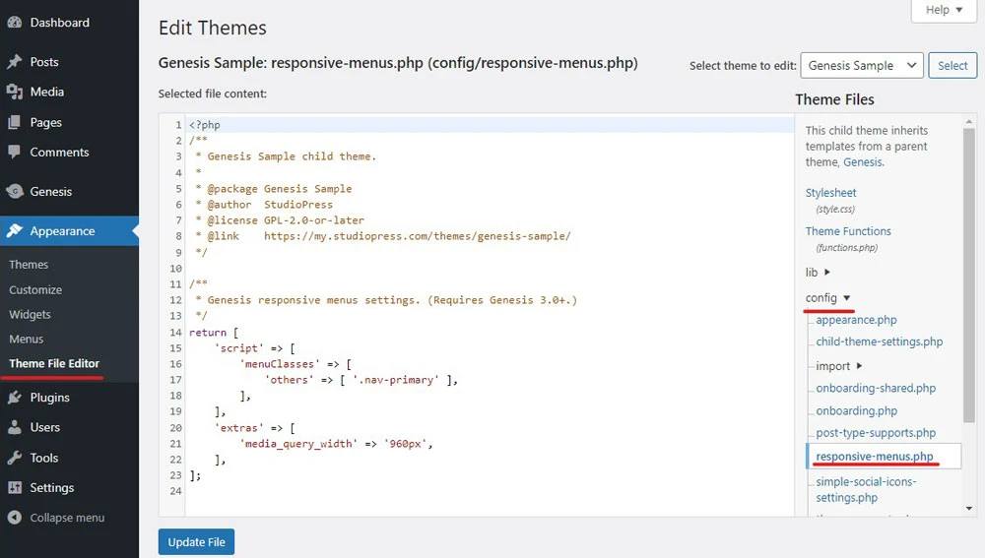Open child-theme-settings.php file
This screenshot has width=985, height=558.
pyautogui.click(x=879, y=341)
